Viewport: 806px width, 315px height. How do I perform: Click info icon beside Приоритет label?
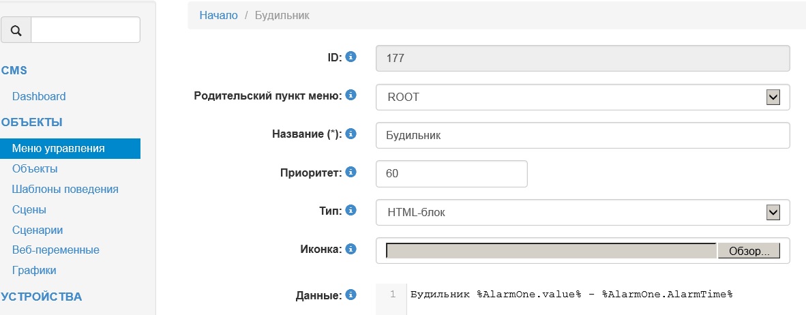click(x=351, y=172)
